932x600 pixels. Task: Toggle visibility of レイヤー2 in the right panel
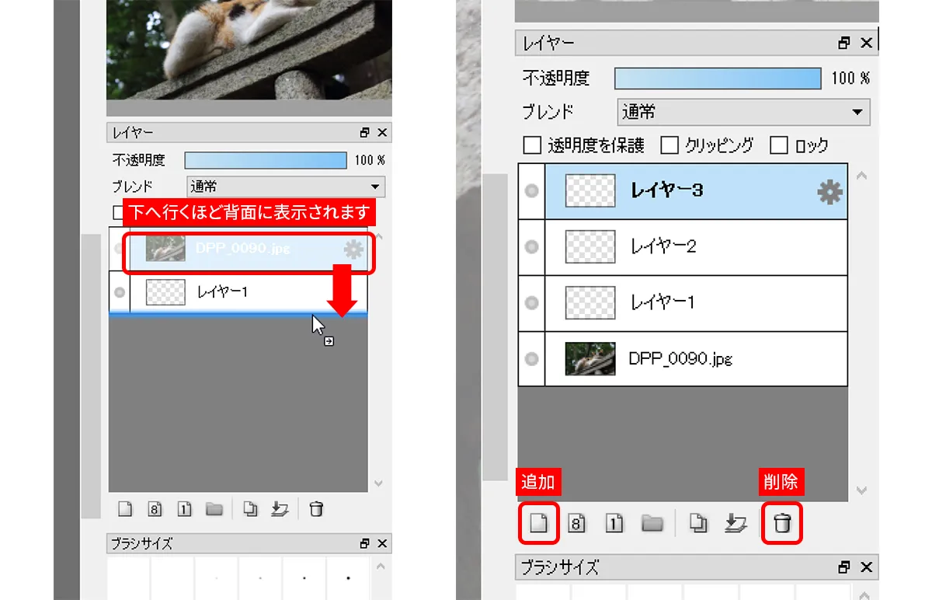click(531, 247)
